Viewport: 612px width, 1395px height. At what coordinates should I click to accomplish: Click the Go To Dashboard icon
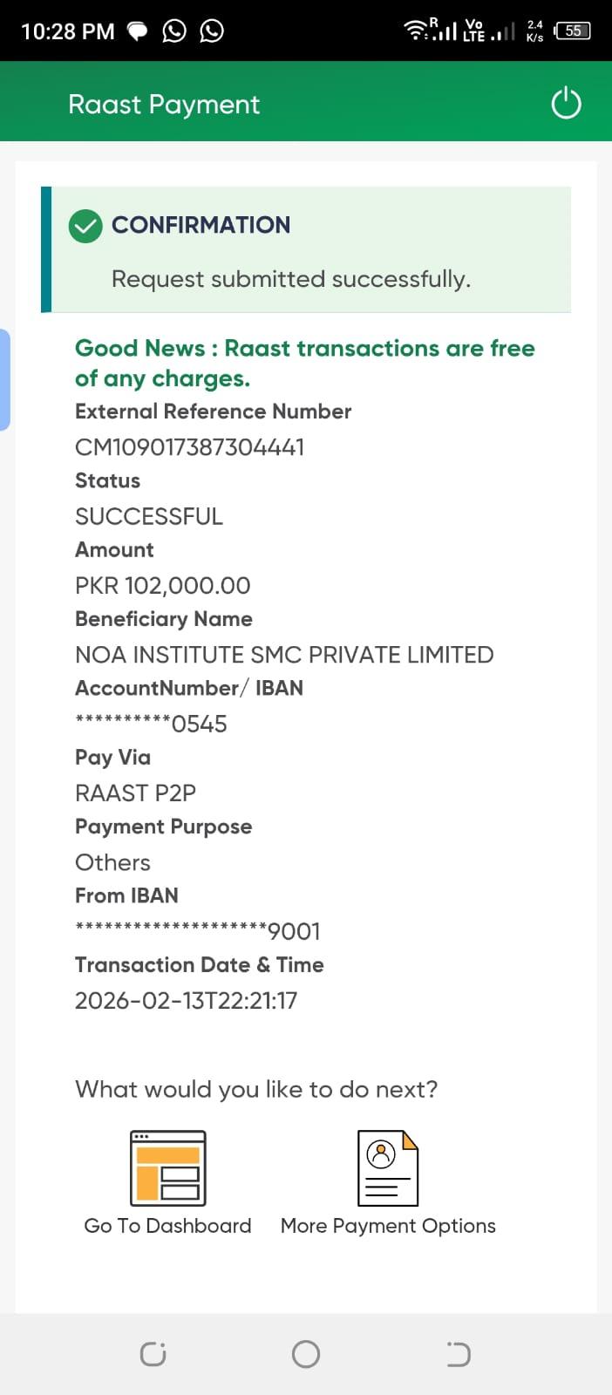tap(167, 1167)
